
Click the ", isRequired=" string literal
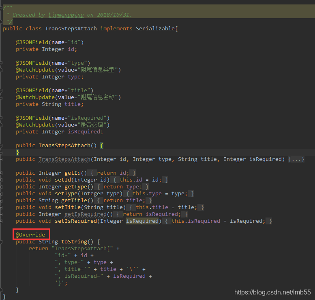tap(79, 276)
